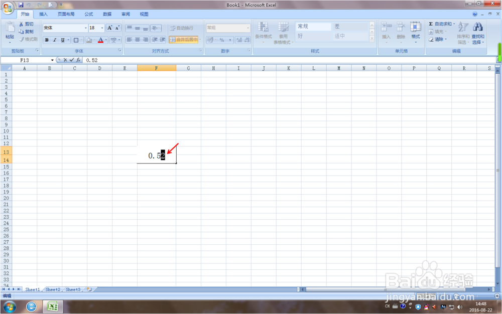
Task: Apply percent style format
Action: 222,40
